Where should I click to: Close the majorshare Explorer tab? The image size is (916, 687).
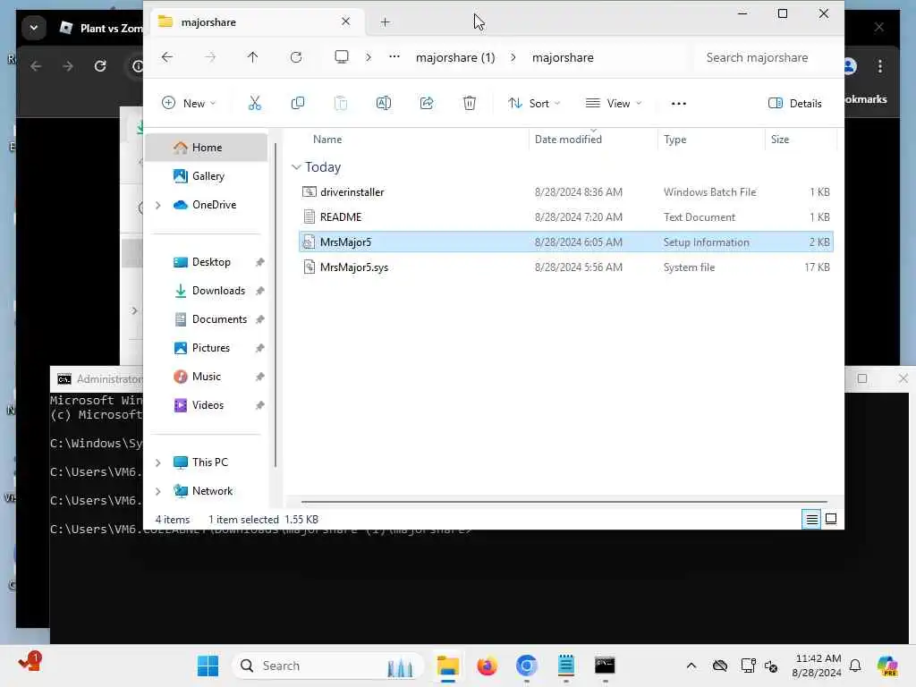346,21
